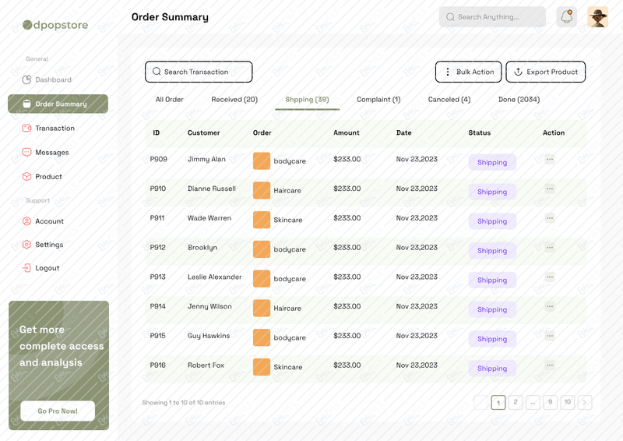The image size is (623, 441).
Task: Click the Shipping badge for Jimmy Alan
Action: 492,162
